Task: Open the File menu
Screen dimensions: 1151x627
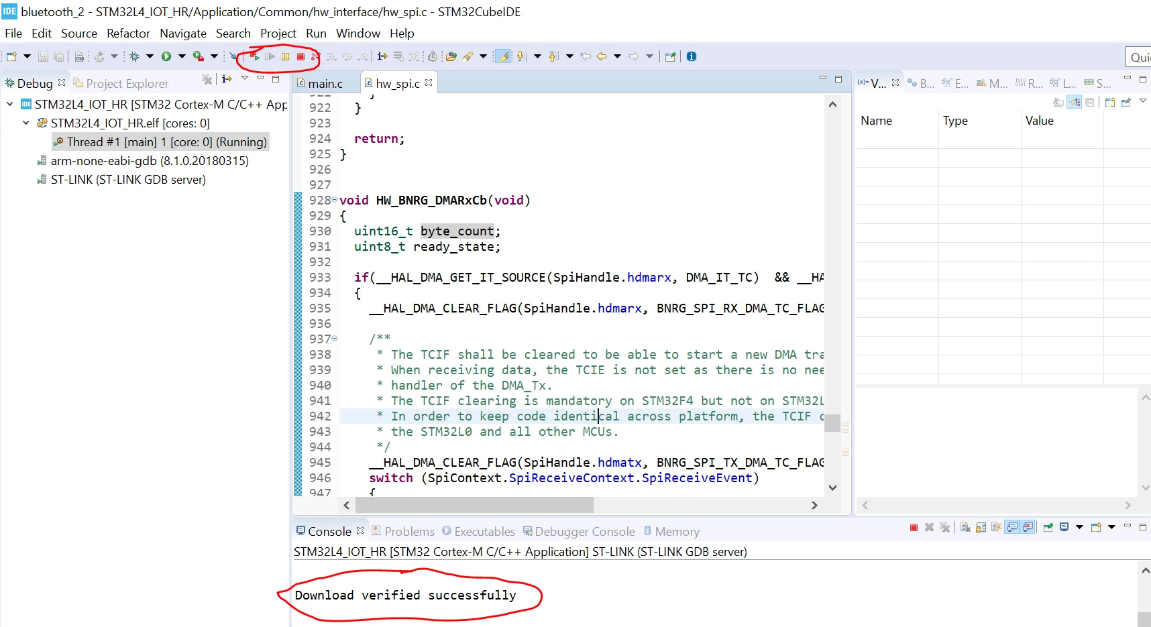Action: [x=13, y=34]
